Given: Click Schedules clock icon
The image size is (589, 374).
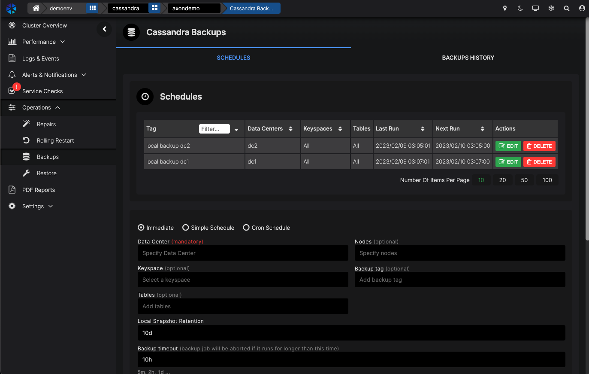Looking at the screenshot, I should tap(145, 97).
